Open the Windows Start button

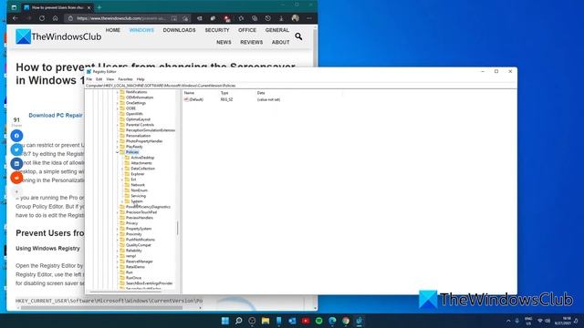225,321
